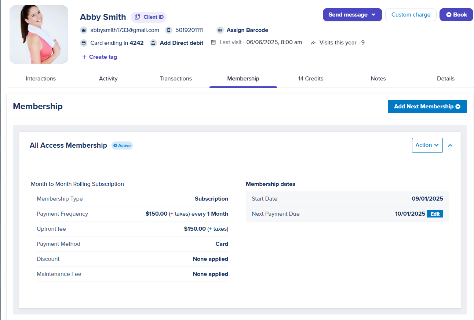This screenshot has height=320, width=474.
Task: Click the Custom charge button
Action: pos(411,15)
